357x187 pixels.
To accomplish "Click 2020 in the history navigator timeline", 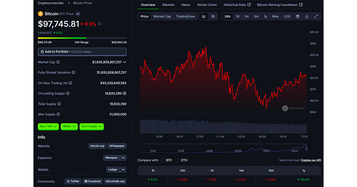I will [238, 151].
